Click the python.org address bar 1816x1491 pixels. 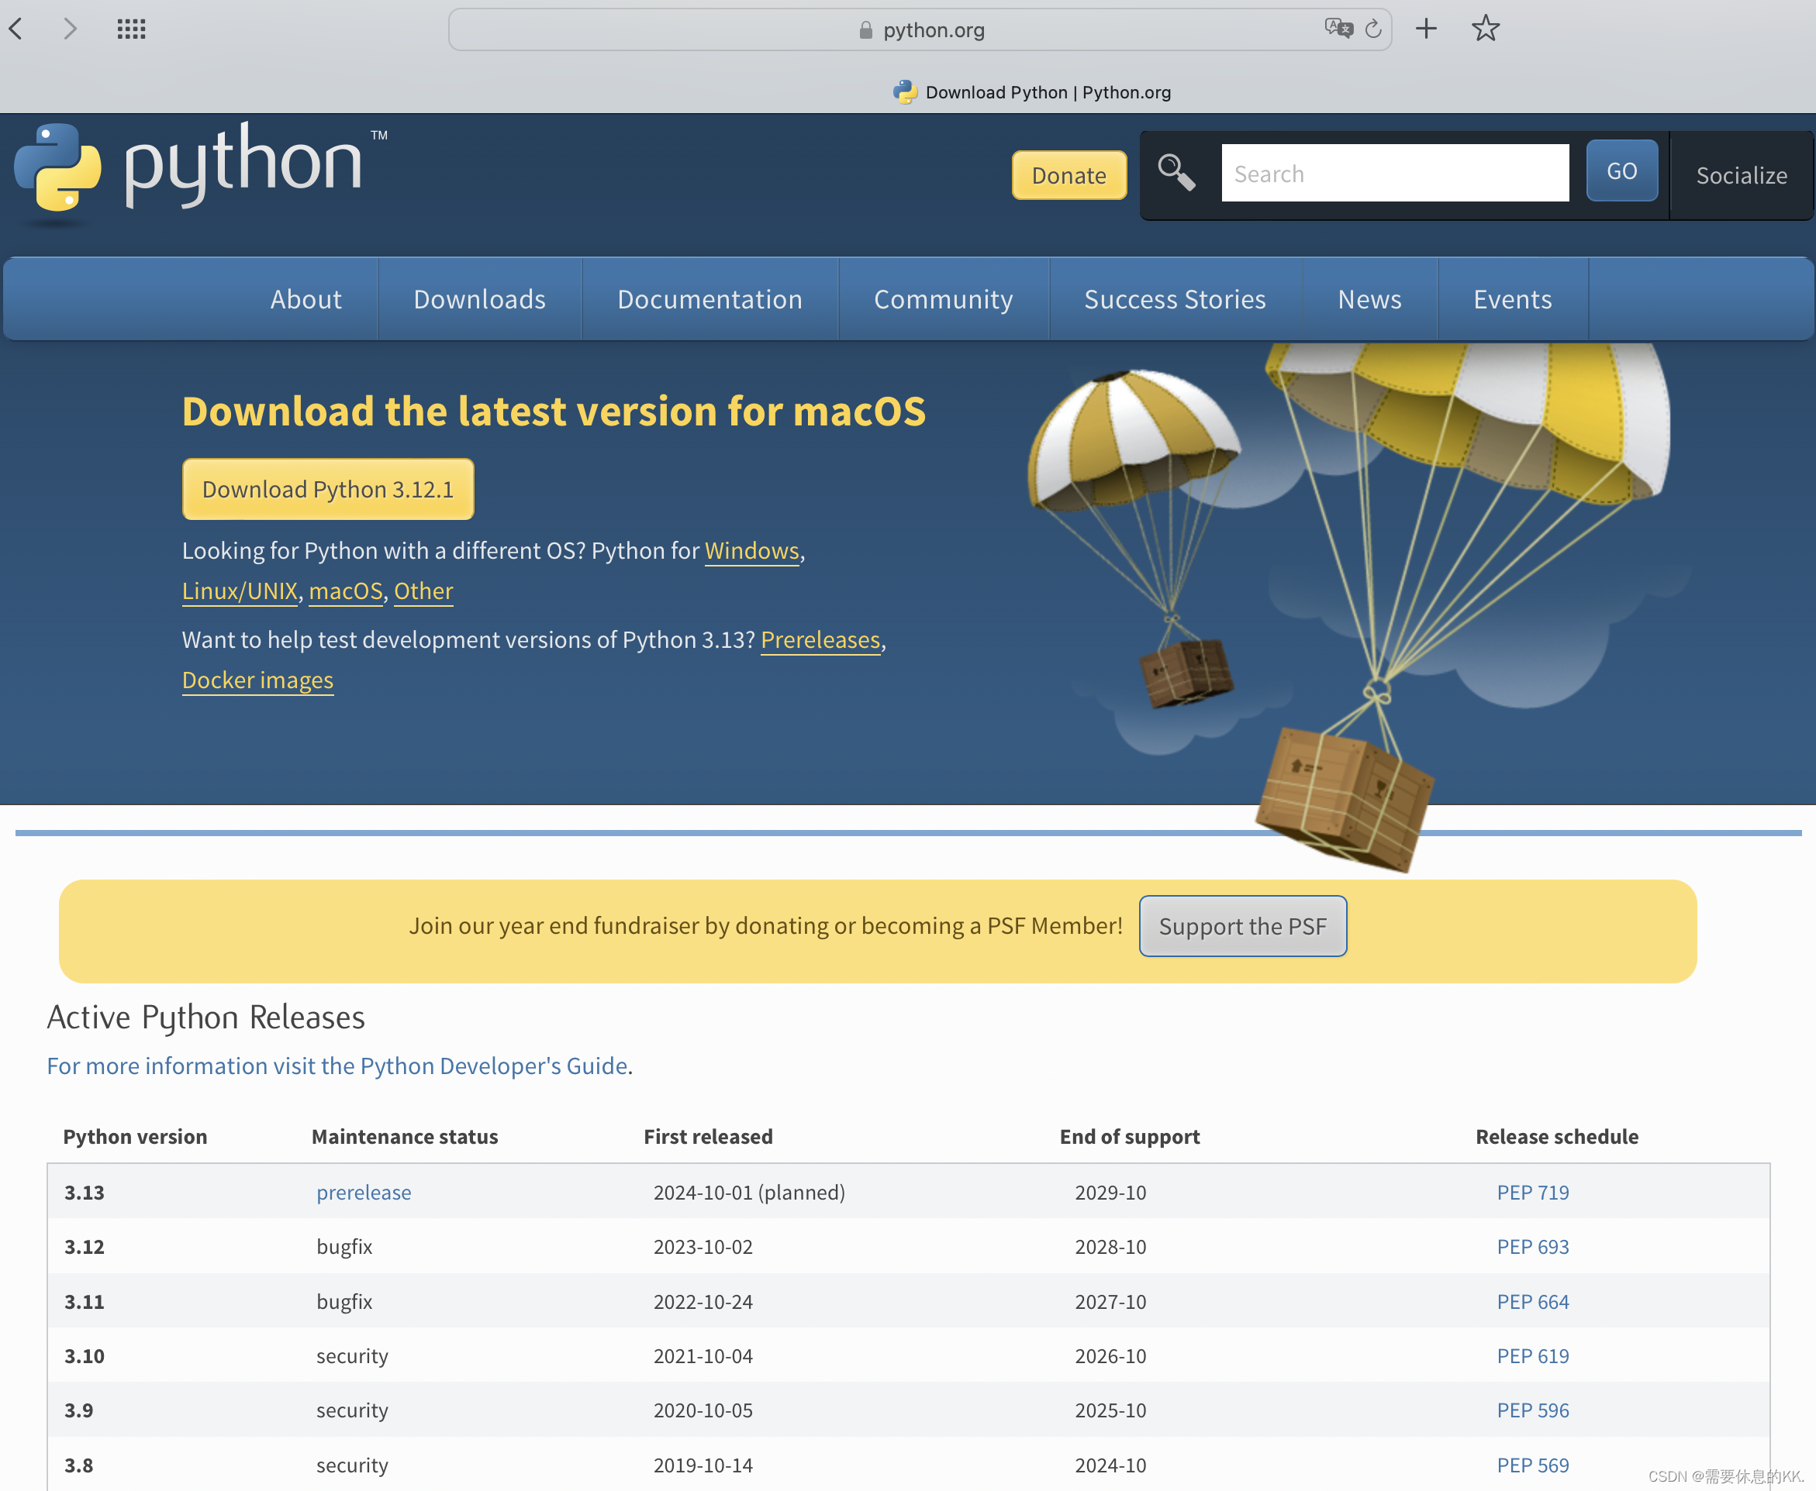[920, 30]
